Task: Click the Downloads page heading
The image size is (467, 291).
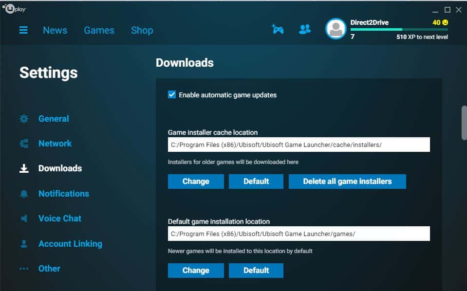Action: coord(185,63)
